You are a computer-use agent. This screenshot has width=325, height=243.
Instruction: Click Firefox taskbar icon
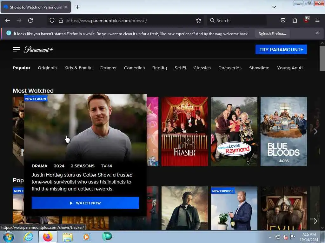click(x=48, y=237)
